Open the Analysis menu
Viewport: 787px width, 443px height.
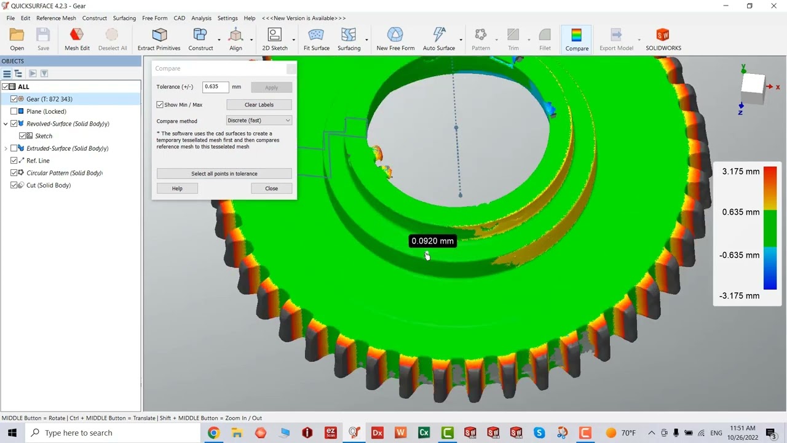coord(201,18)
